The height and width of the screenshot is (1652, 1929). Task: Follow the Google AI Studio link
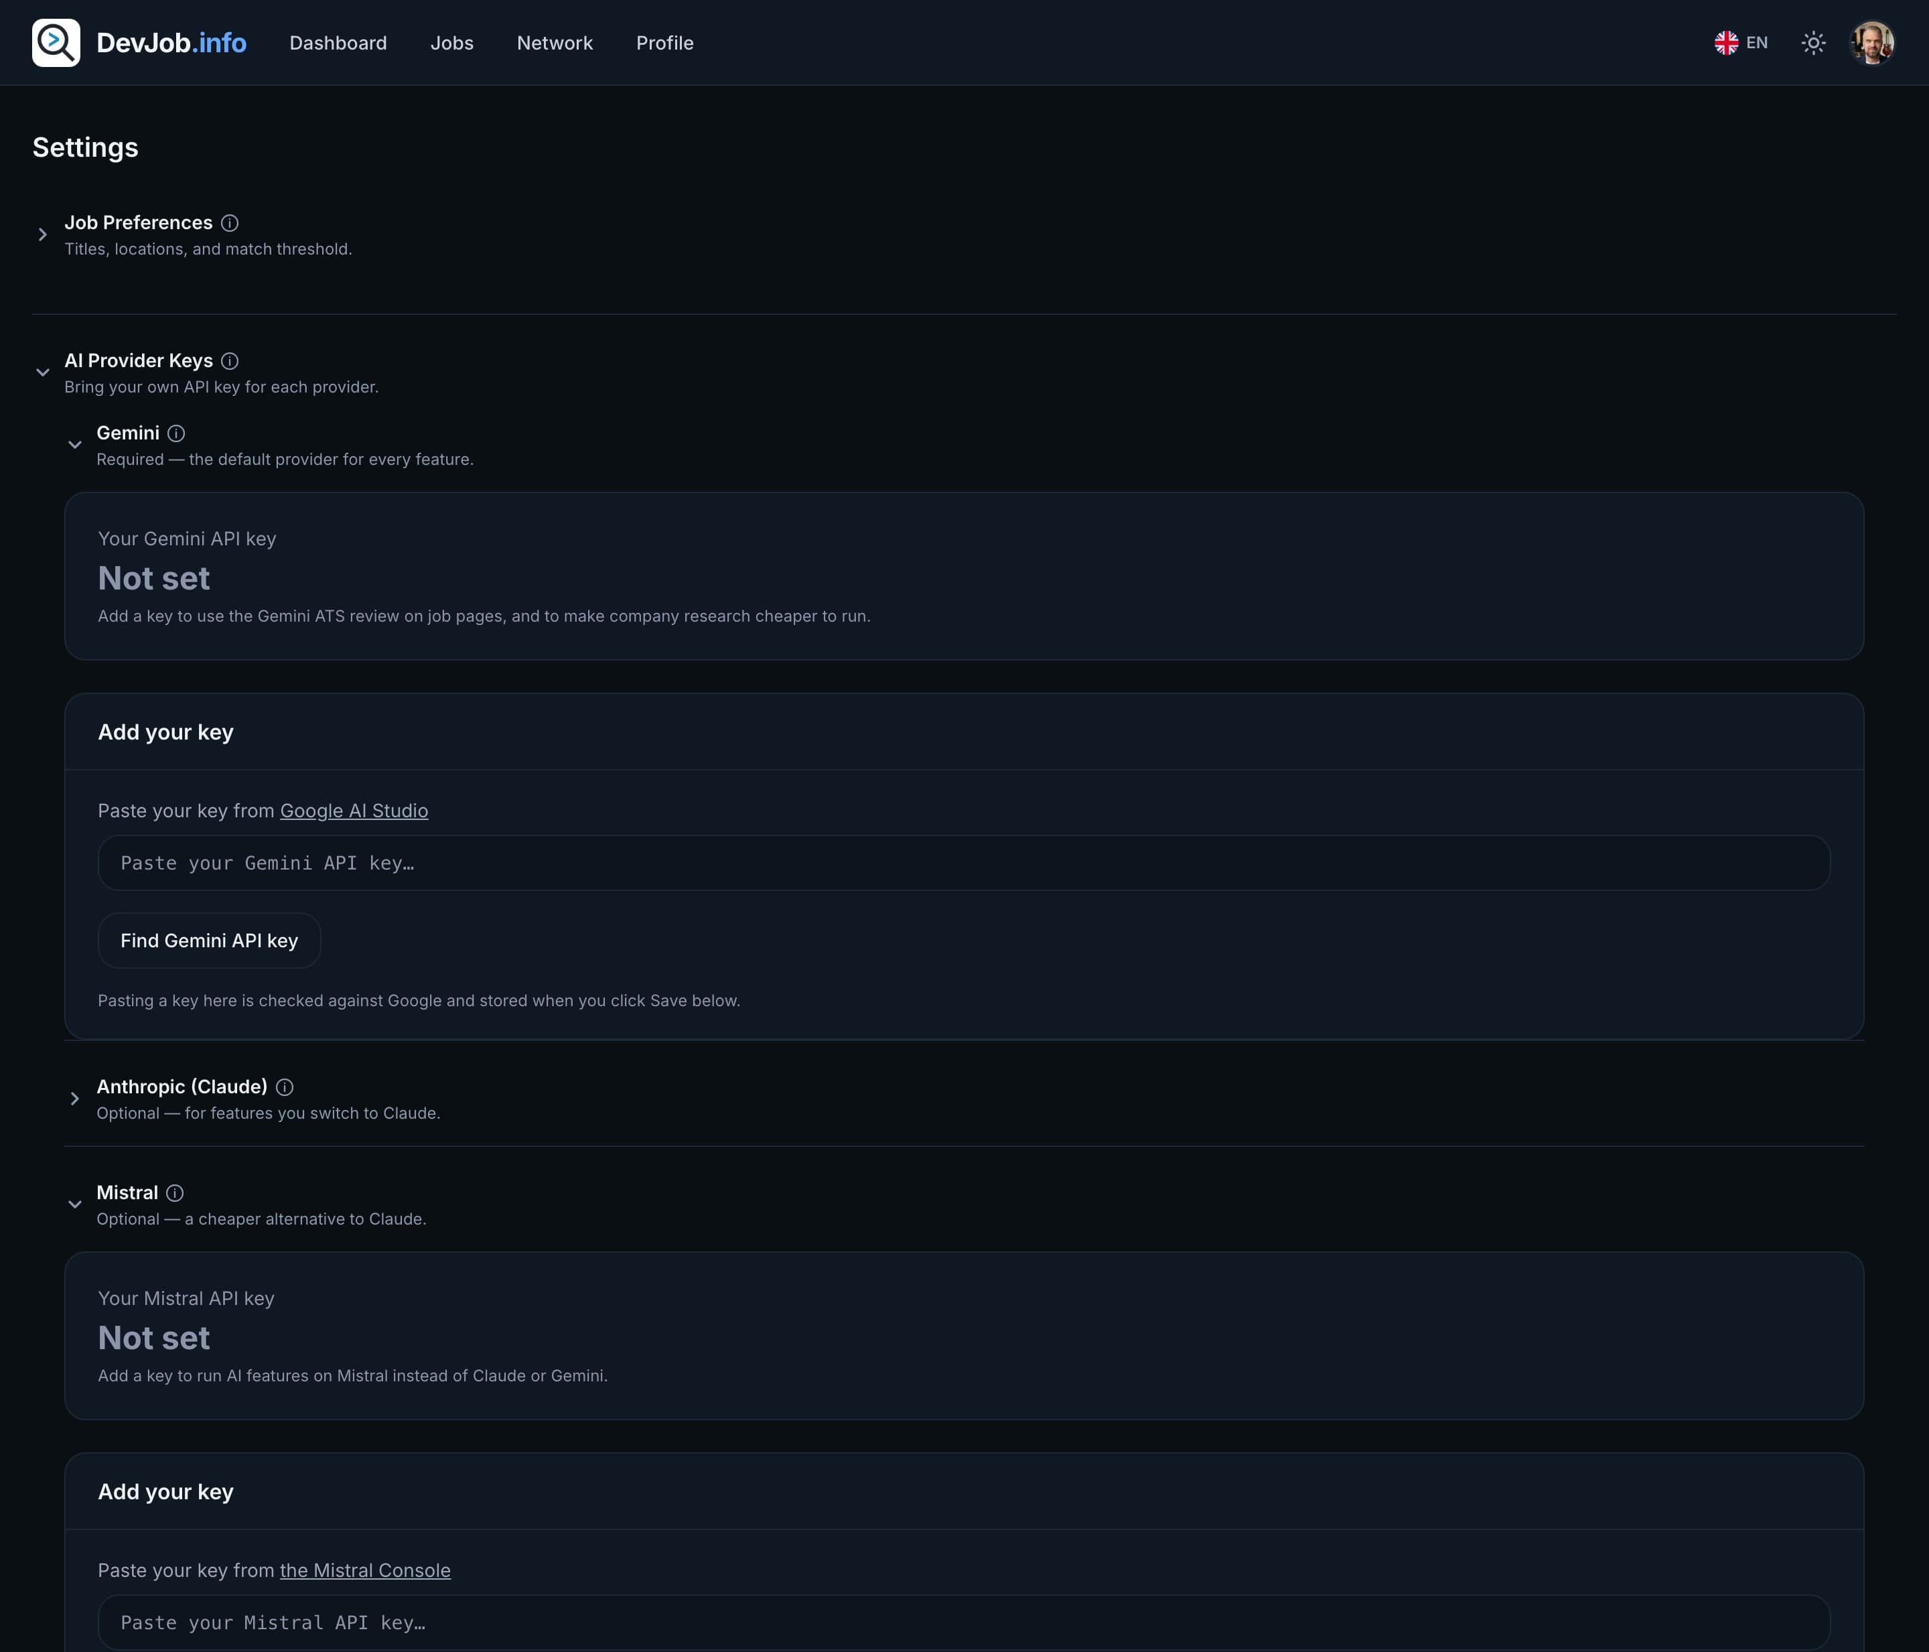(x=354, y=811)
